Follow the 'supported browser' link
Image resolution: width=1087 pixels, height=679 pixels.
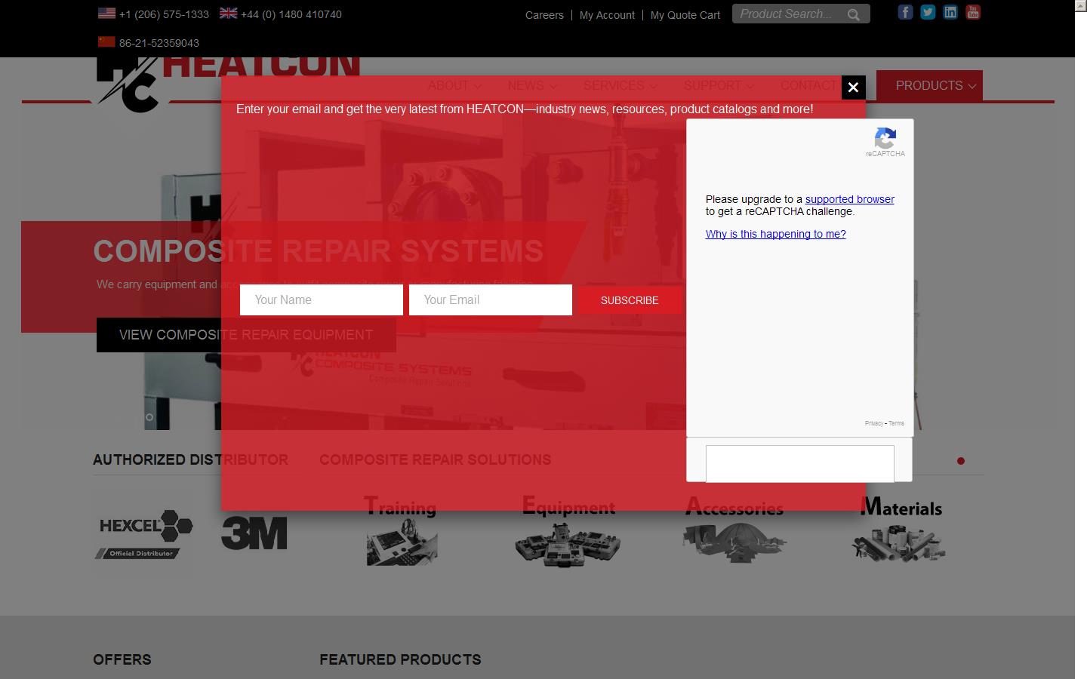849,199
